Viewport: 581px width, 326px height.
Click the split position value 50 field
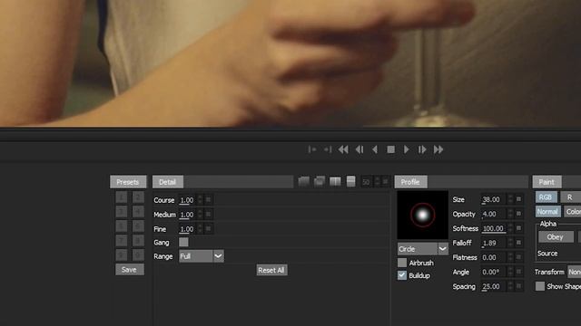[x=367, y=181]
